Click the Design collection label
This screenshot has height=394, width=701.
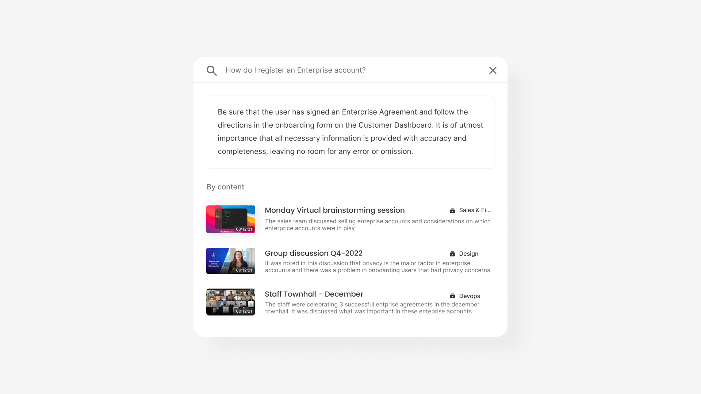point(469,254)
